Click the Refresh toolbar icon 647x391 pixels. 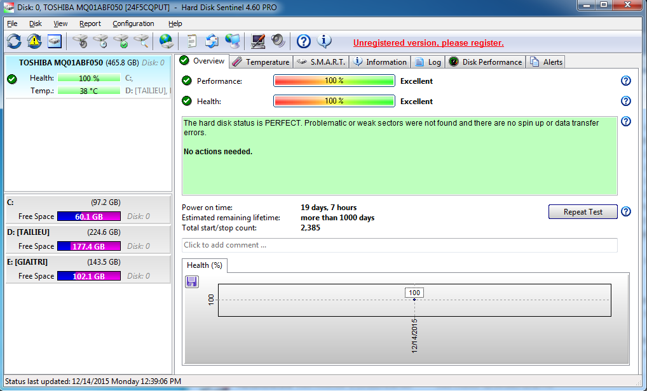click(x=14, y=42)
